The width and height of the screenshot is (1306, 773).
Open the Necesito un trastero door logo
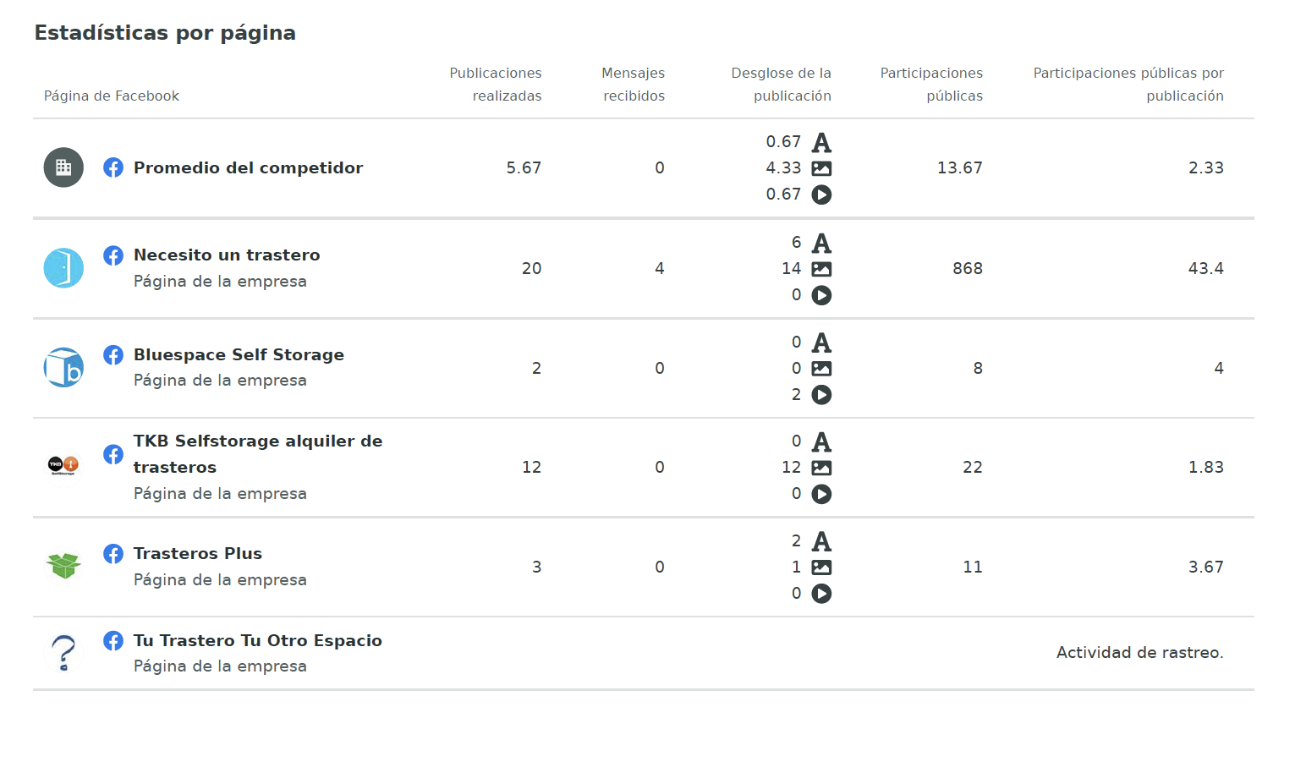63,268
